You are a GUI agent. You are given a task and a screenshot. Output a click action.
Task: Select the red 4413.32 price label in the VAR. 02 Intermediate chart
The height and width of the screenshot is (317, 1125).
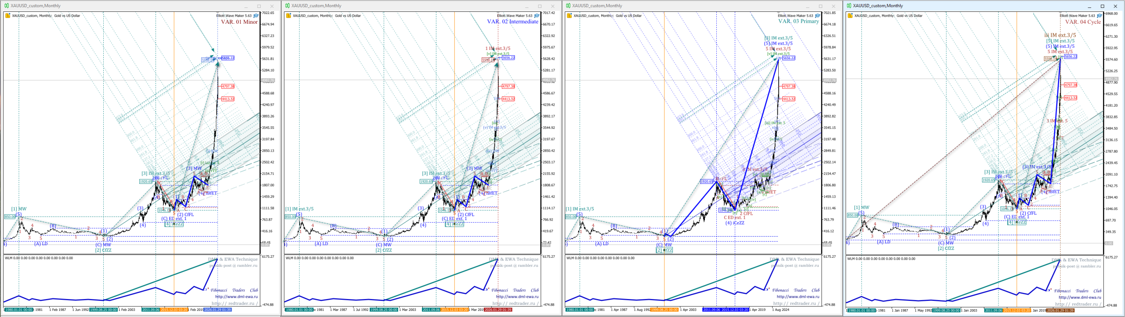pyautogui.click(x=508, y=99)
